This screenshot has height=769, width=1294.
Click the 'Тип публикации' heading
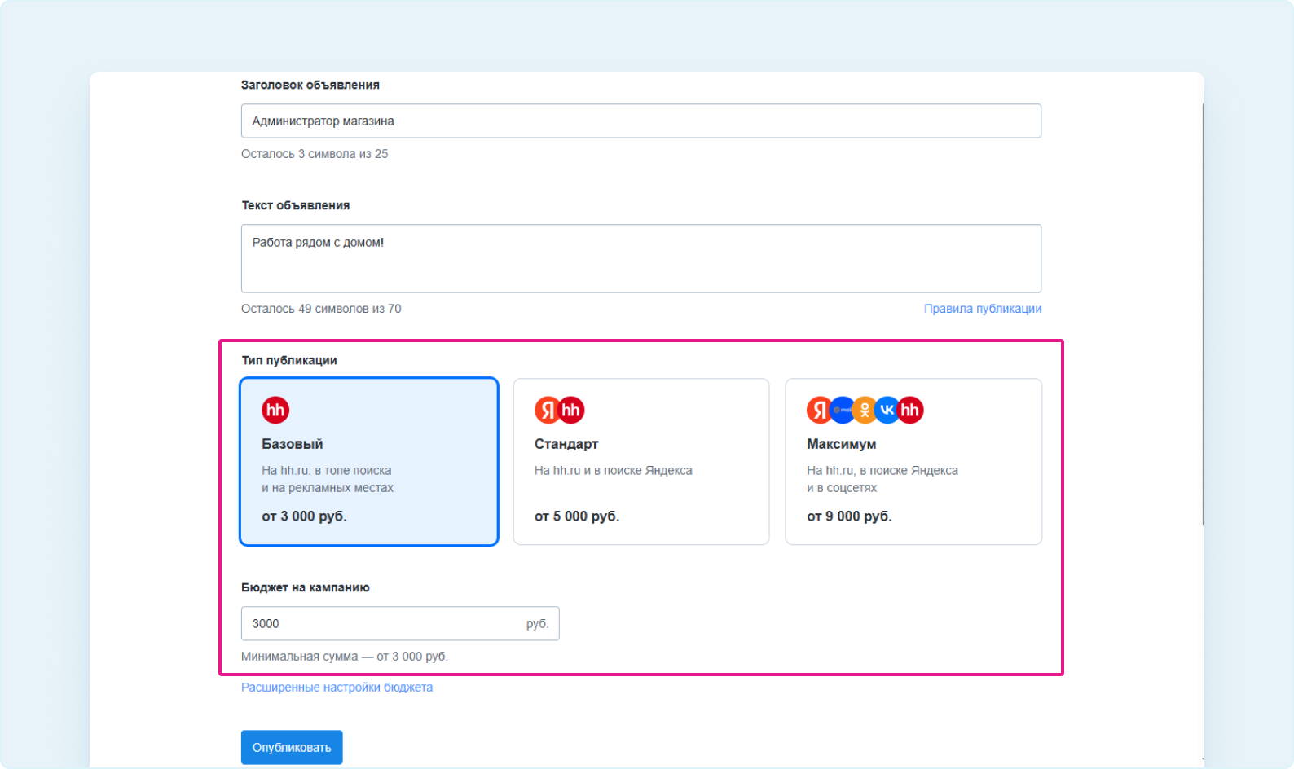tap(289, 360)
